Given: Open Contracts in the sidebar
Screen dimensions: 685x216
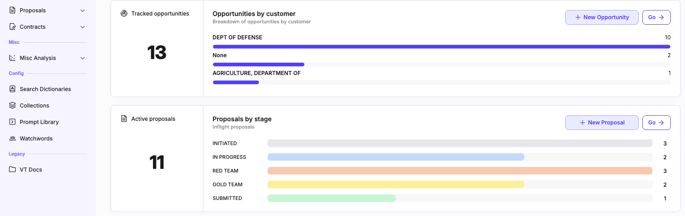Looking at the screenshot, I should click(x=47, y=27).
